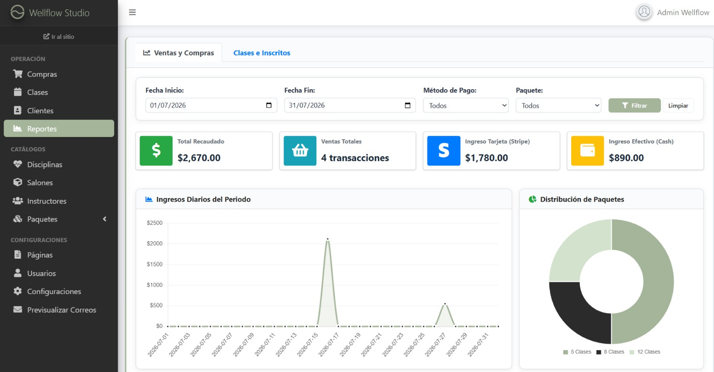Click the Paquetes boxes icon
714x372 pixels.
point(18,219)
